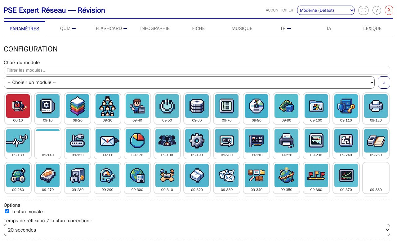Open the FICHE tab
This screenshot has width=397, height=248.
point(198,29)
